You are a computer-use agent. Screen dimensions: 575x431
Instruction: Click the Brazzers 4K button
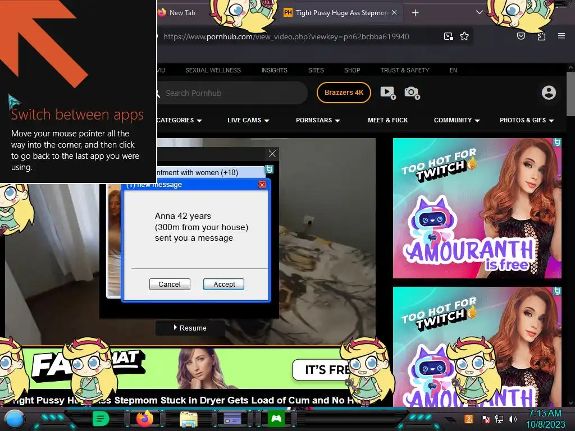click(344, 93)
